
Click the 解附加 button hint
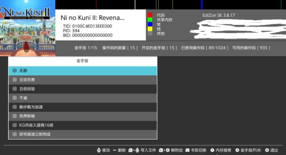pyautogui.click(x=171, y=150)
